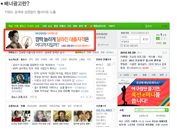Image resolution: width=177 pixels, height=139 pixels.
Task: Open 지도 in navigation bar
Action: click(69, 26)
